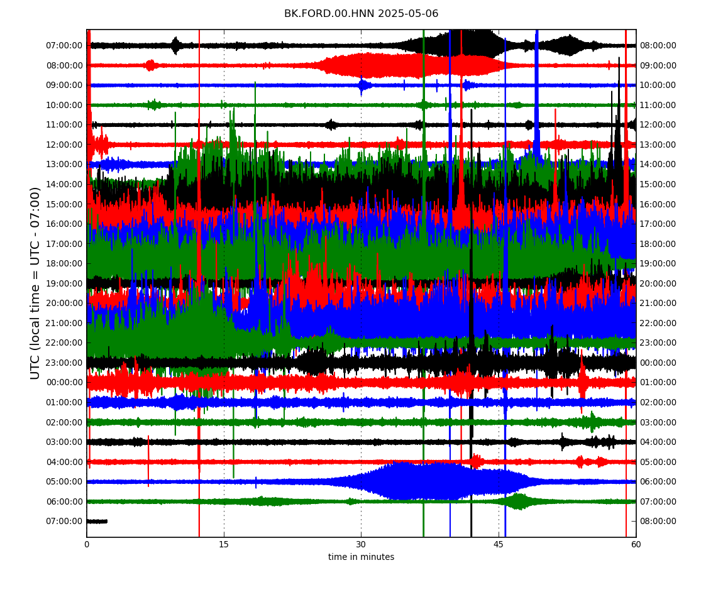Image resolution: width=723 pixels, height=597 pixels.
Task: Click the left 08:00:00 axis label
Action: 64,65
